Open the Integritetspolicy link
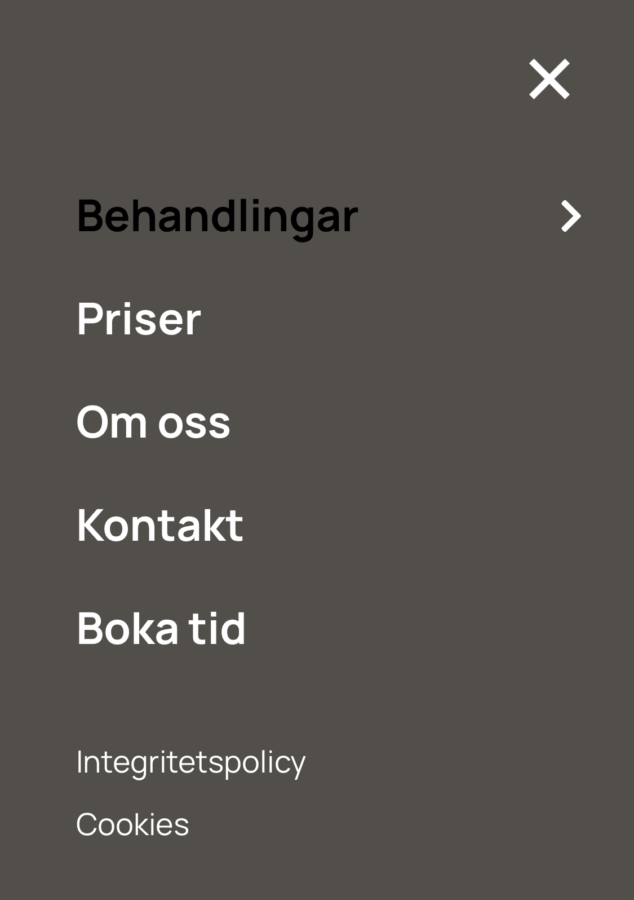Screen dimensions: 634x900 click(x=190, y=762)
